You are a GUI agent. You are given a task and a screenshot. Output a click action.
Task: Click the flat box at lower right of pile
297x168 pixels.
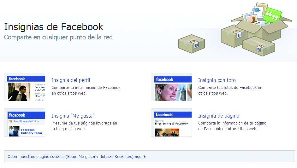point(259,47)
